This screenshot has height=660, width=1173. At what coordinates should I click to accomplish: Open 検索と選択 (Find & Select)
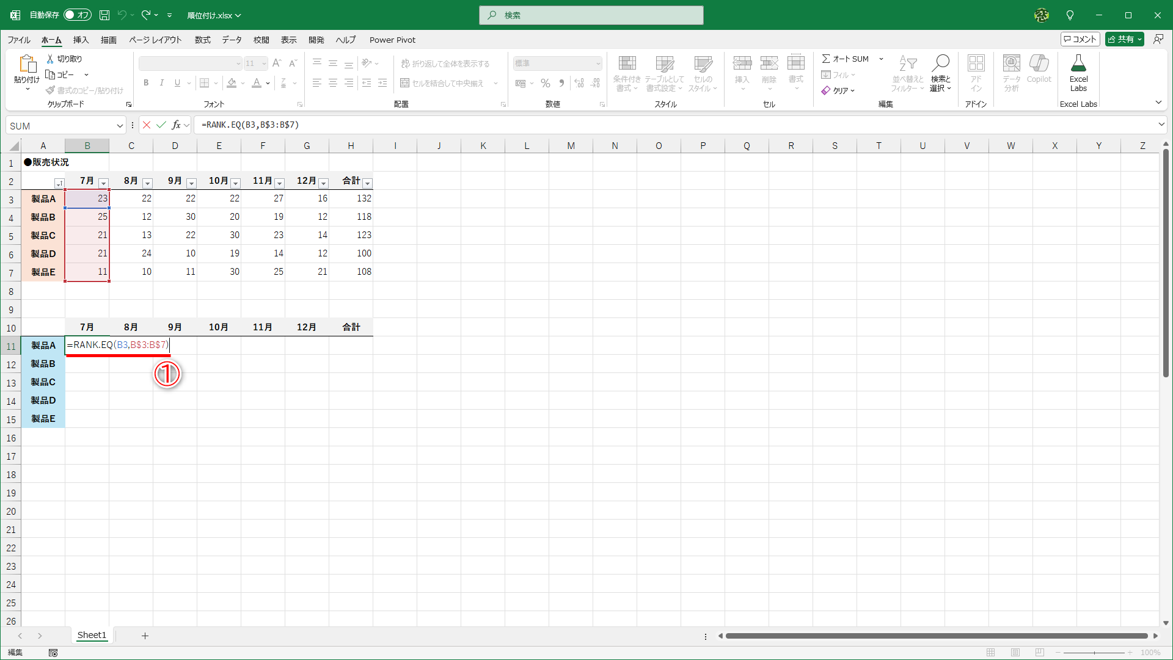(x=941, y=73)
